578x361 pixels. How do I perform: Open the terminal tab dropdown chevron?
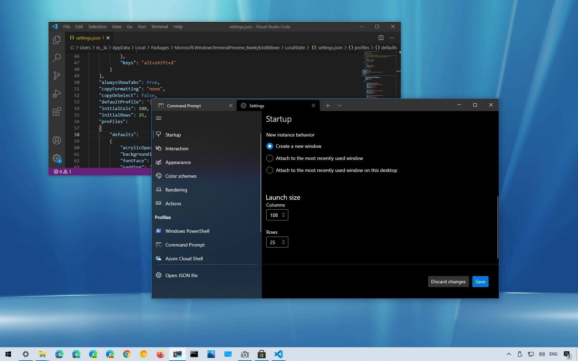click(x=340, y=106)
